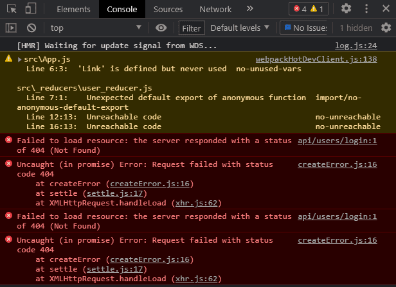Create a live expression with eye icon
Viewport: 396px width, 287px height.
click(x=161, y=28)
